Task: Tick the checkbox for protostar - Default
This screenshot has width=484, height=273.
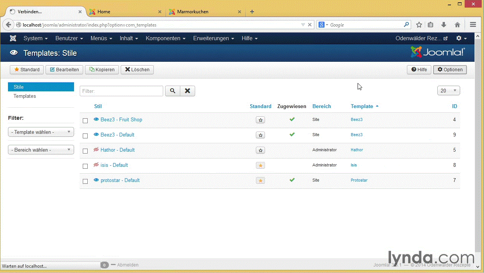Action: tap(85, 181)
